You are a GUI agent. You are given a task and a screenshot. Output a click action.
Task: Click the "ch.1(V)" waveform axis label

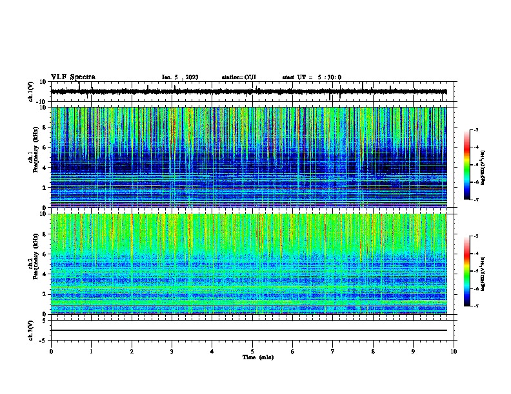coord(30,91)
